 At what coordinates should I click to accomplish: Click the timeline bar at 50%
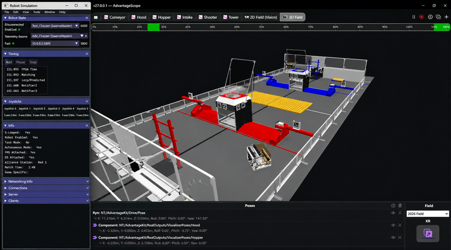(x=213, y=27)
